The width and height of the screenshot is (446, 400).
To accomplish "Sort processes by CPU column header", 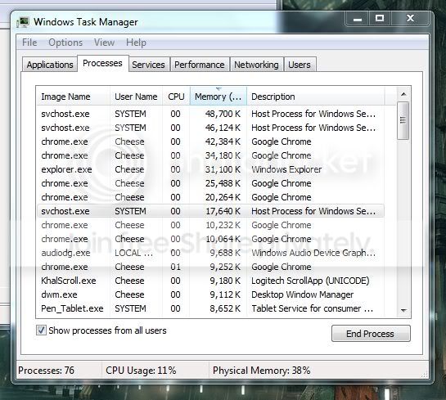I will coord(176,97).
